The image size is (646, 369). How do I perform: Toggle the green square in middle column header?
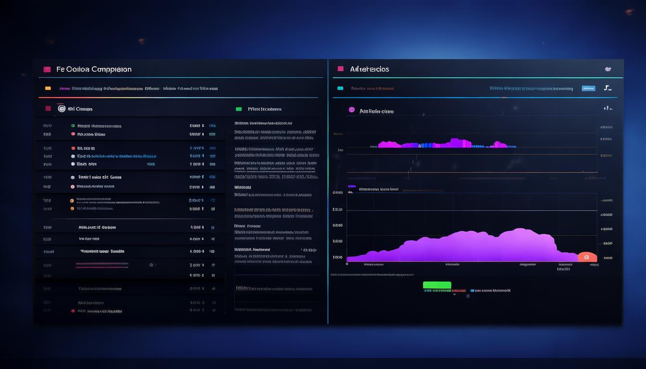pyautogui.click(x=238, y=109)
